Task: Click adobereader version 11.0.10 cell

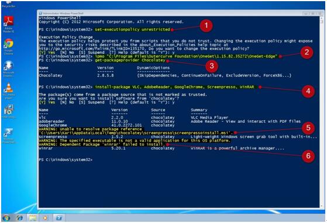Action: (119, 121)
